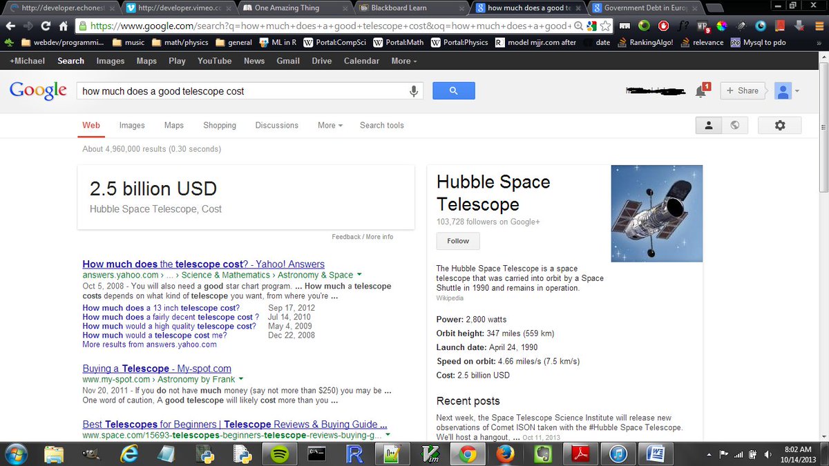Click the Adblock stop-hand extension icon
Screen dimensions: 829x466
pyautogui.click(x=663, y=26)
